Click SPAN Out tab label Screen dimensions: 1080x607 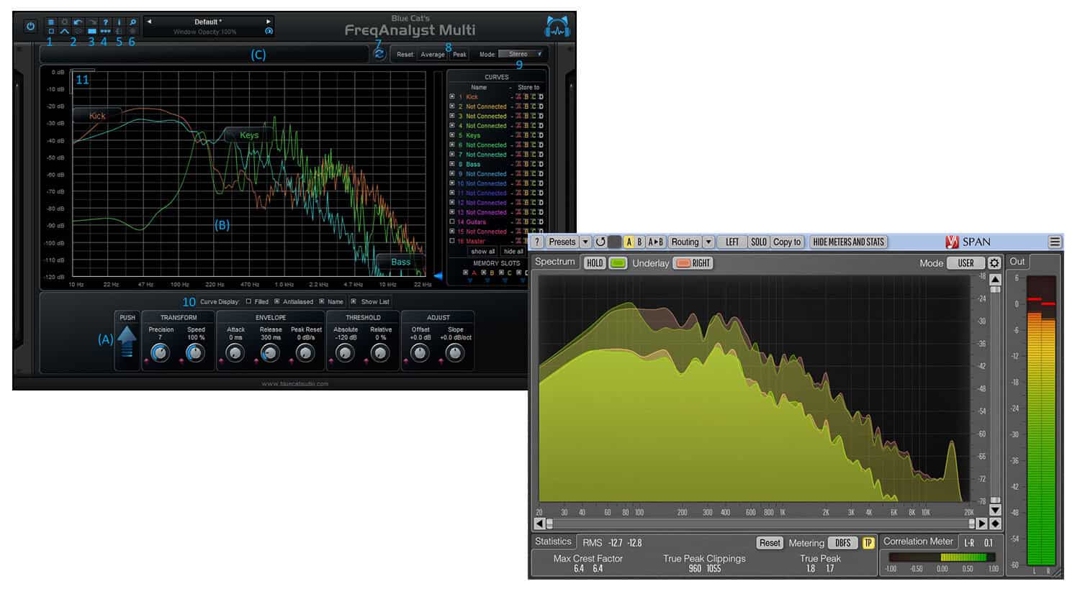(1017, 262)
